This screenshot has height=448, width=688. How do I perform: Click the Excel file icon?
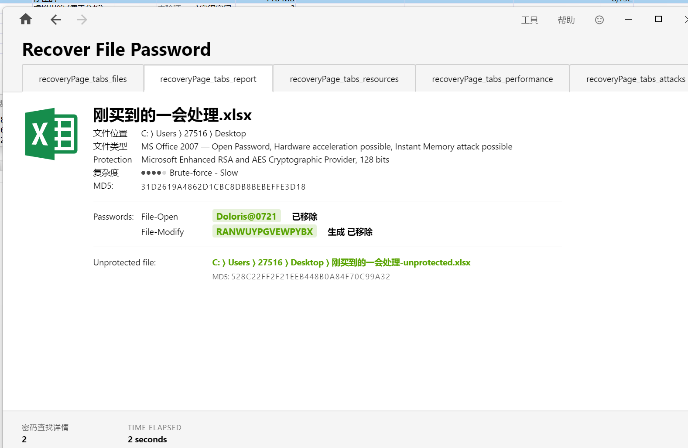tap(51, 134)
